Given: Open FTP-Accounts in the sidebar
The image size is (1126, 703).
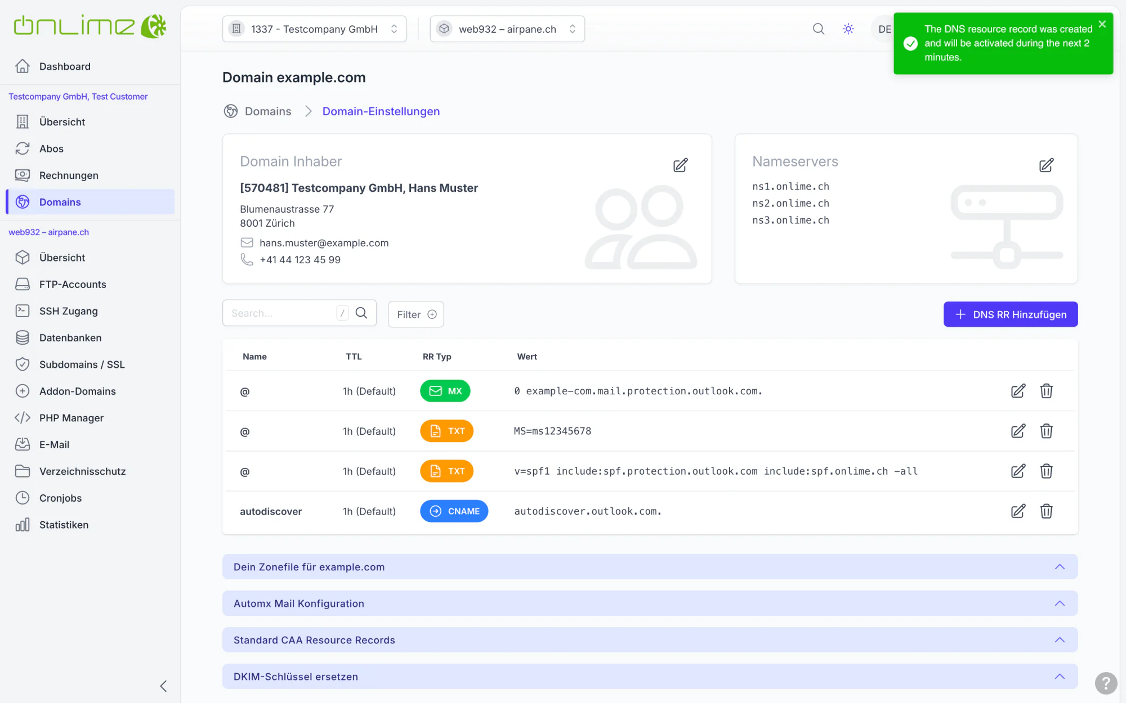Looking at the screenshot, I should [90, 284].
